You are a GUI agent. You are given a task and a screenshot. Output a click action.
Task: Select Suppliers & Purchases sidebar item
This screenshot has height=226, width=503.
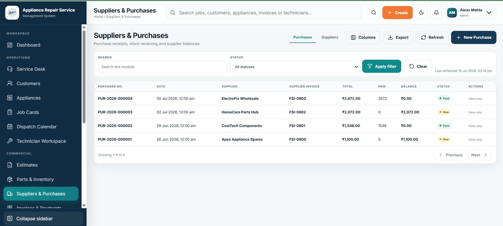tap(41, 194)
